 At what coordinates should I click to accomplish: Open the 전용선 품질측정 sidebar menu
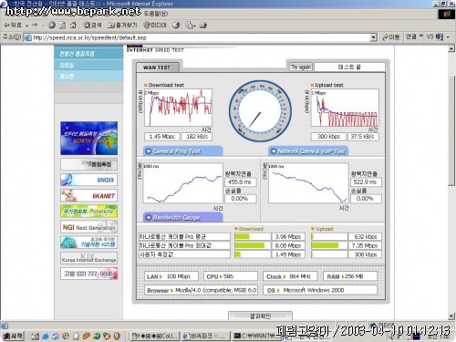pyautogui.click(x=88, y=54)
